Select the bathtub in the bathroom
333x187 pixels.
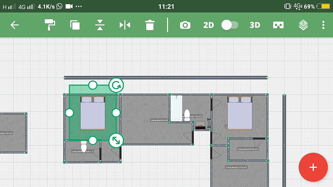point(176,108)
